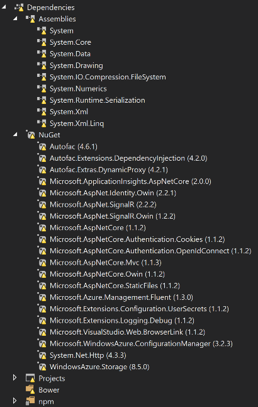This screenshot has width=258, height=407.
Task: Click the Dependencies warning icon
Action: tap(19, 8)
